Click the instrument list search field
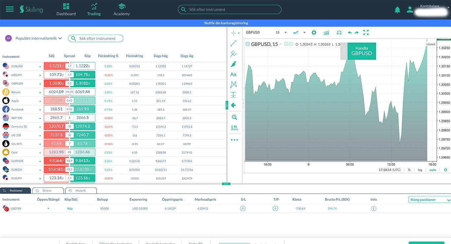Image resolution: width=451 pixels, height=244 pixels. tap(96, 38)
